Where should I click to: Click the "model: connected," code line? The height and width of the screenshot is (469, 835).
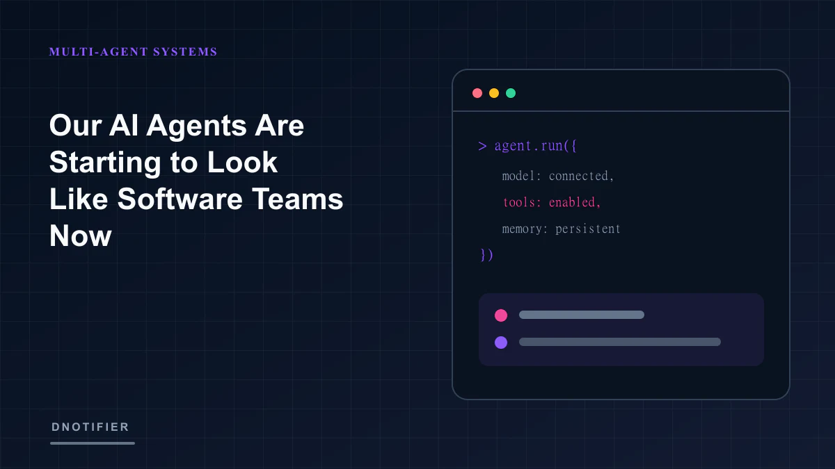[x=558, y=176]
